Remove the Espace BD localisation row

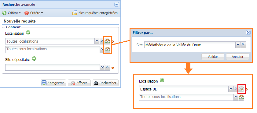(x=246, y=89)
